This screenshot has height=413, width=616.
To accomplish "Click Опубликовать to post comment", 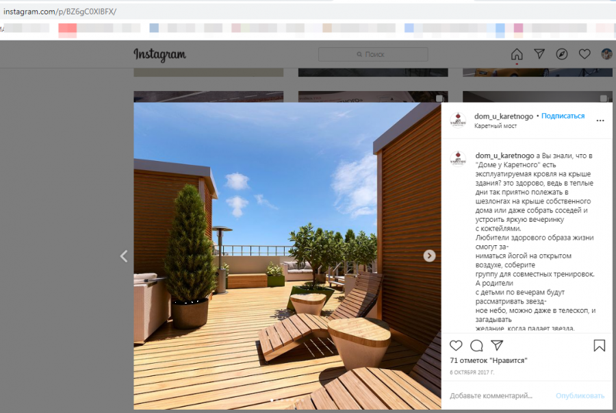I will (x=580, y=396).
